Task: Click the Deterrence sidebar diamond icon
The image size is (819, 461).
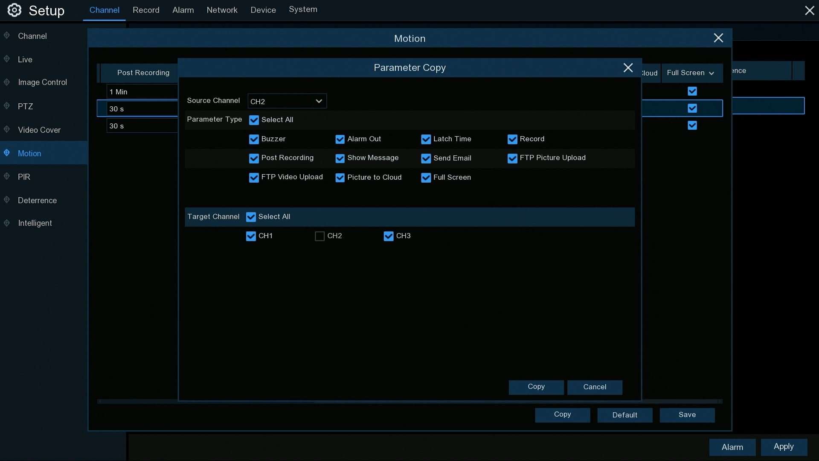Action: click(x=7, y=200)
